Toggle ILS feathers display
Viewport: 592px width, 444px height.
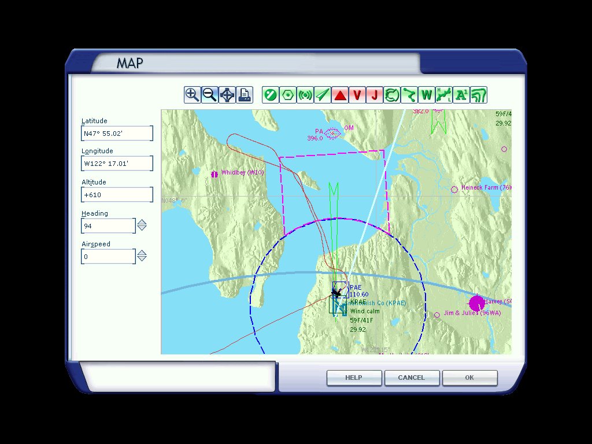323,95
